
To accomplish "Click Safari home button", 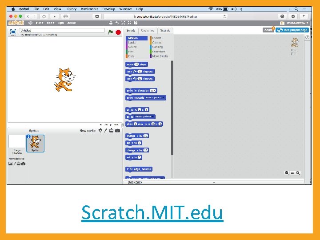I will [x=44, y=16].
